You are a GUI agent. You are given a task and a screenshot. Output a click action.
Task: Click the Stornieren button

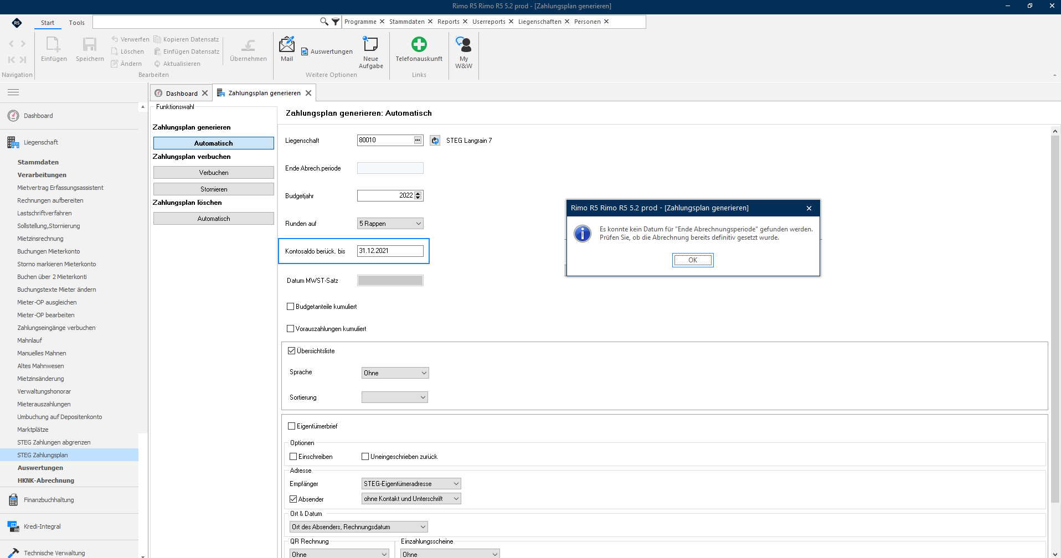point(214,189)
